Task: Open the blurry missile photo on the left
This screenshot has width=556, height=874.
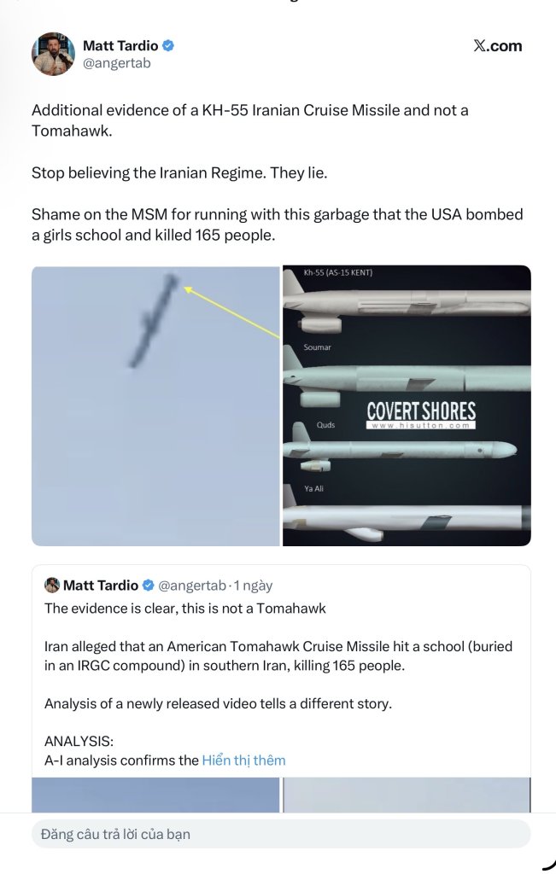Action: tap(155, 405)
